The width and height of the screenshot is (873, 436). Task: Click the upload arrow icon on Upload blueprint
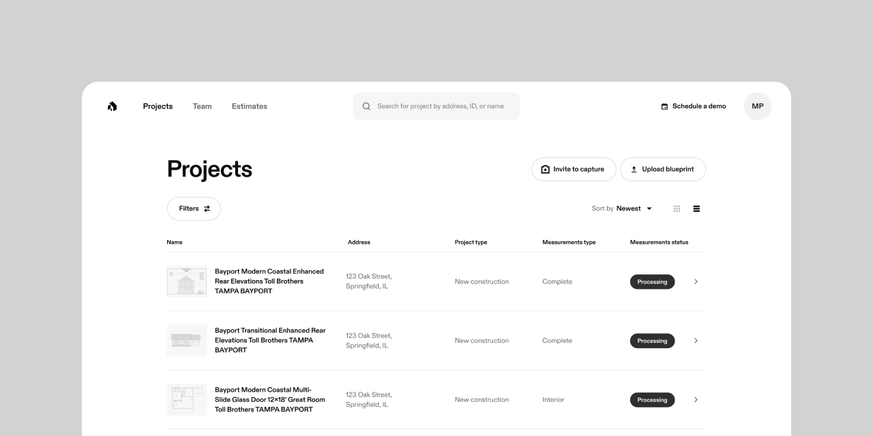(x=634, y=169)
